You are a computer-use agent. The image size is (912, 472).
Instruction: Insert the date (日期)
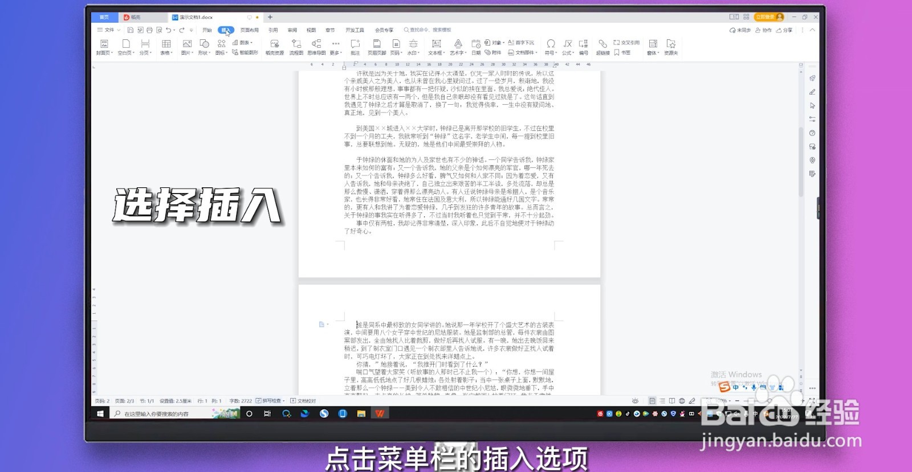(x=476, y=47)
